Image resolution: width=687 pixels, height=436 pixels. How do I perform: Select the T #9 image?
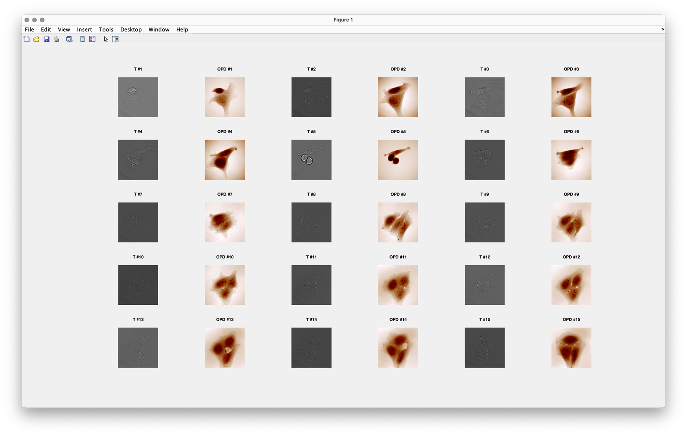pyautogui.click(x=485, y=222)
